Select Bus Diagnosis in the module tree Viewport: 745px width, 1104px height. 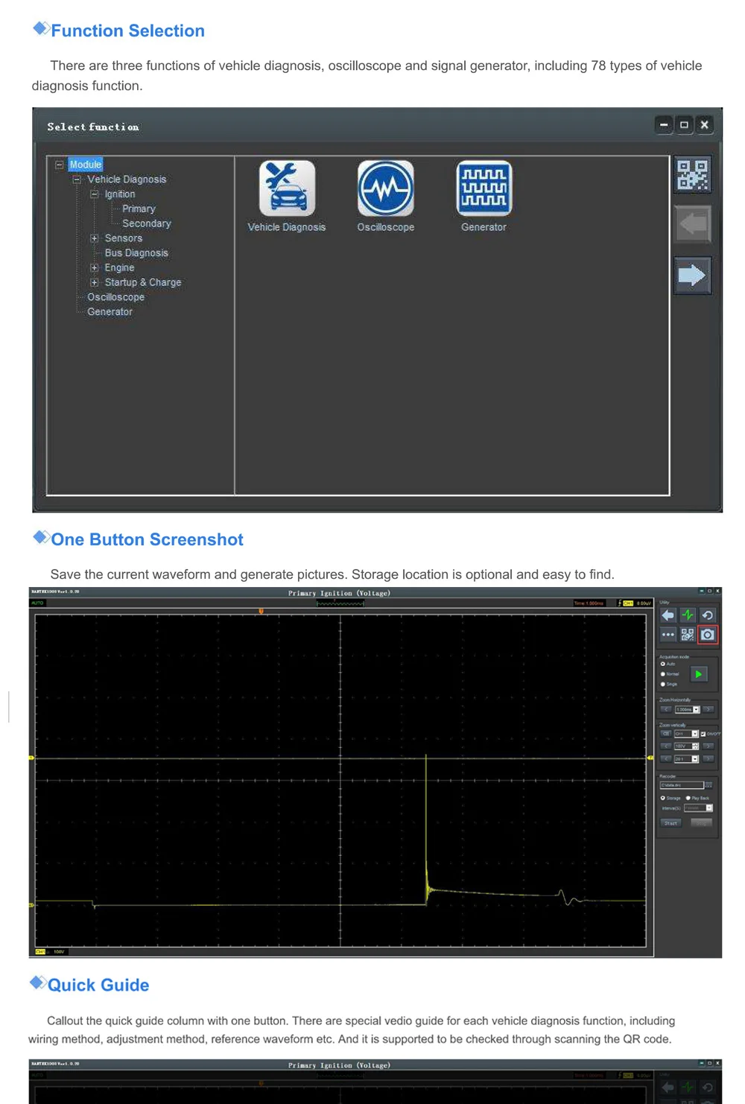136,253
